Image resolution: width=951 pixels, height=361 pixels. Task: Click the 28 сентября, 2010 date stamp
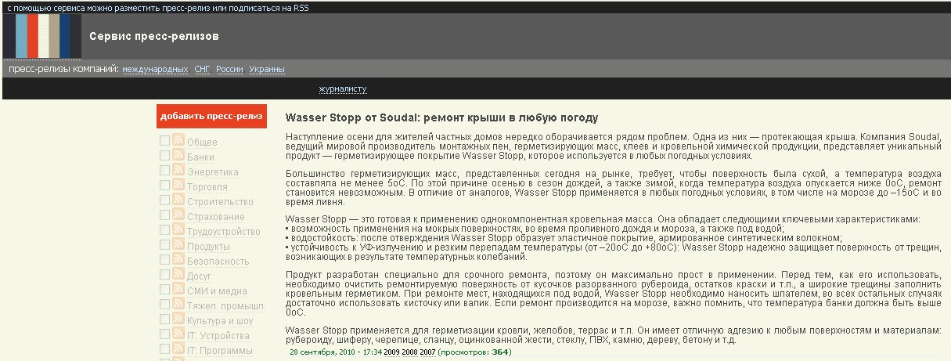tap(336, 352)
